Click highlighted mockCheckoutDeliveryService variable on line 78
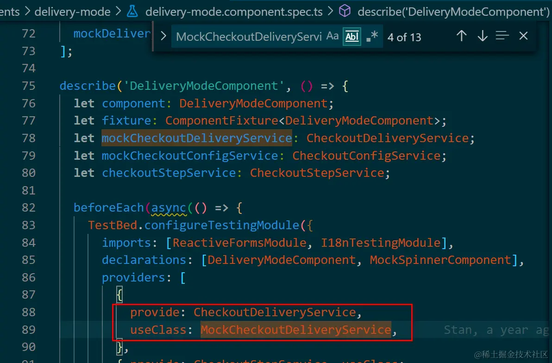Screen dimensions: 552x363 (x=197, y=138)
